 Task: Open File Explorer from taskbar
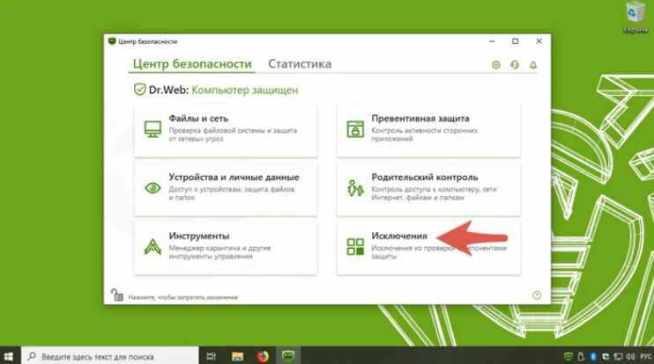237,356
